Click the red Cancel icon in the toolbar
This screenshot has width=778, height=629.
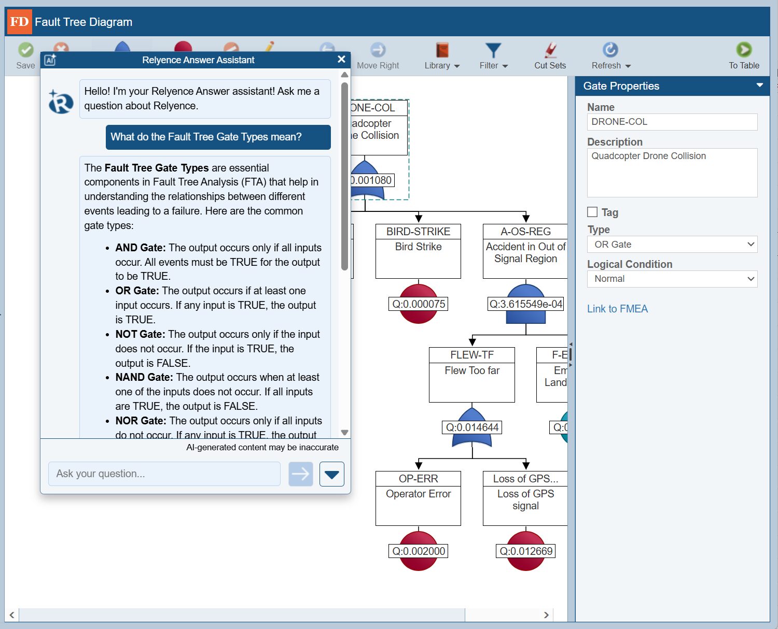pos(61,48)
